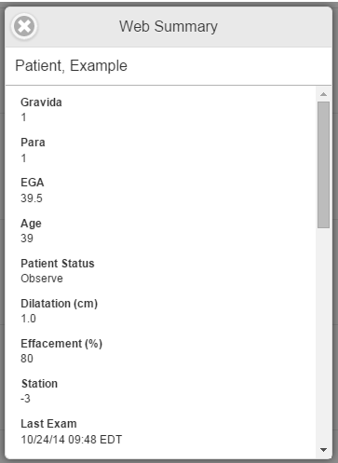This screenshot has width=338, height=463.
Task: Click the Patient Status label
Action: [x=58, y=264]
